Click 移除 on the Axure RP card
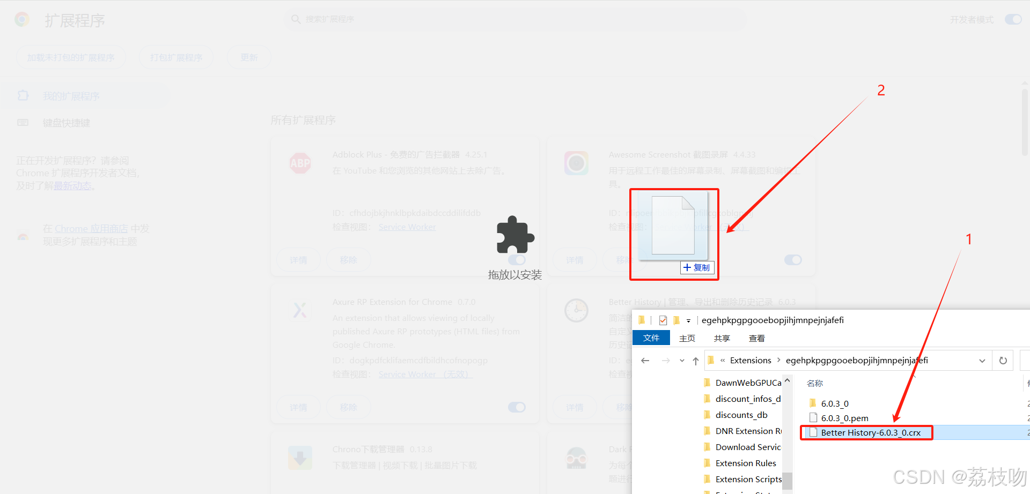 349,407
